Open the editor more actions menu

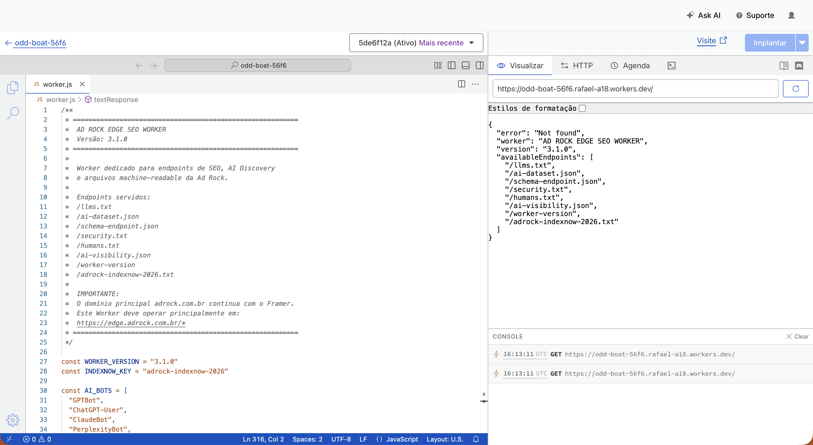pyautogui.click(x=475, y=84)
